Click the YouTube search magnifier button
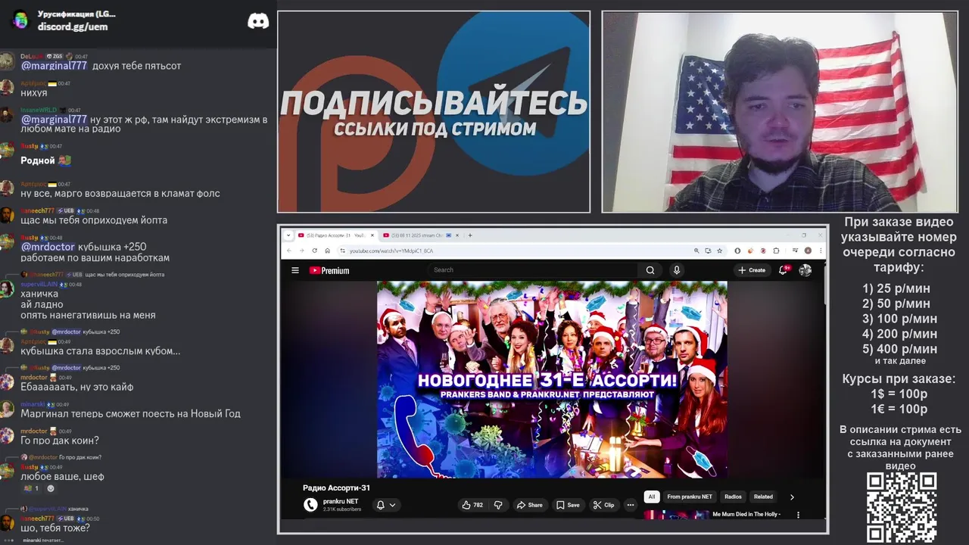Viewport: 969px width, 545px height. point(650,270)
